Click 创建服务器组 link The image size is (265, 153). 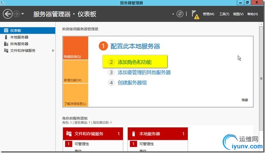pos(132,83)
